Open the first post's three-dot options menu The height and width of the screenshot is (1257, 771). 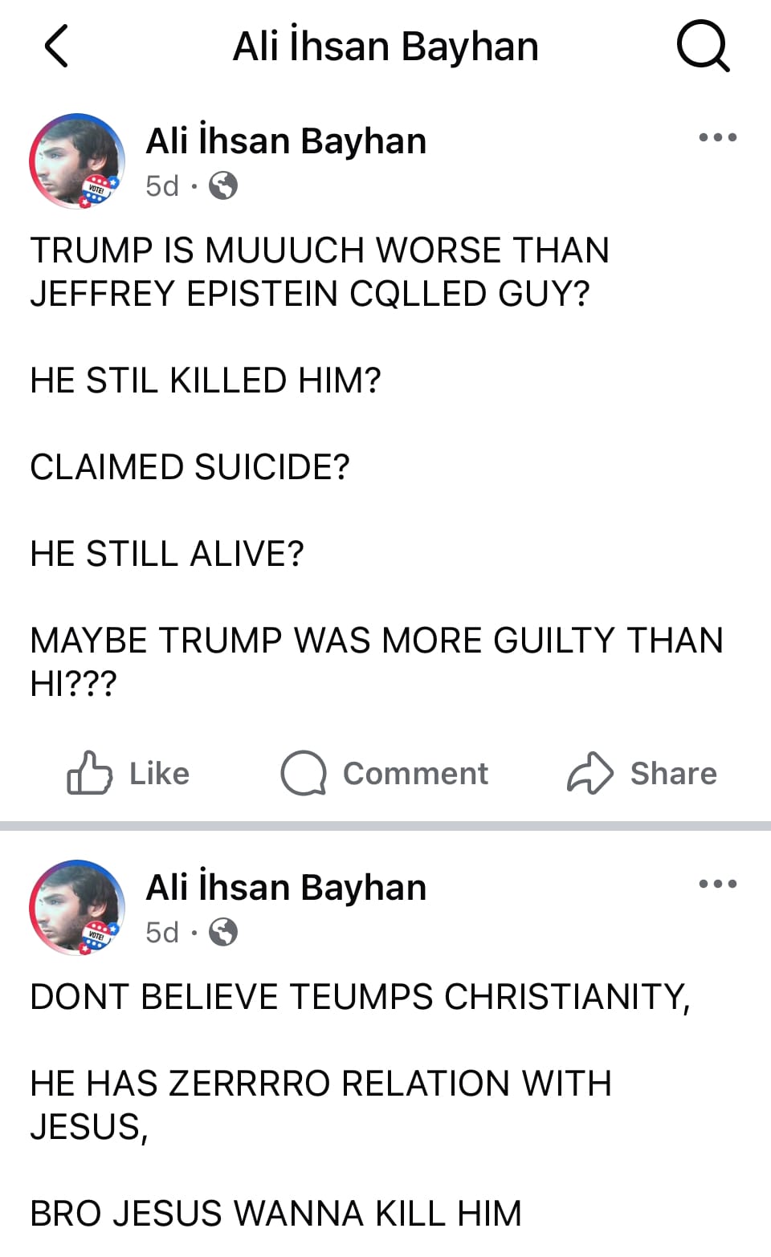717,137
